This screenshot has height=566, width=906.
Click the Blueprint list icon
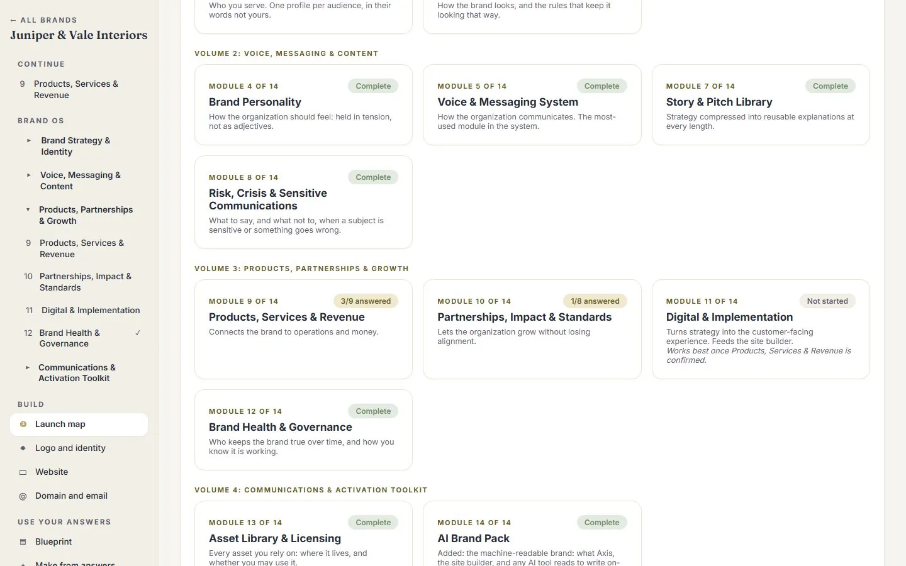23,542
